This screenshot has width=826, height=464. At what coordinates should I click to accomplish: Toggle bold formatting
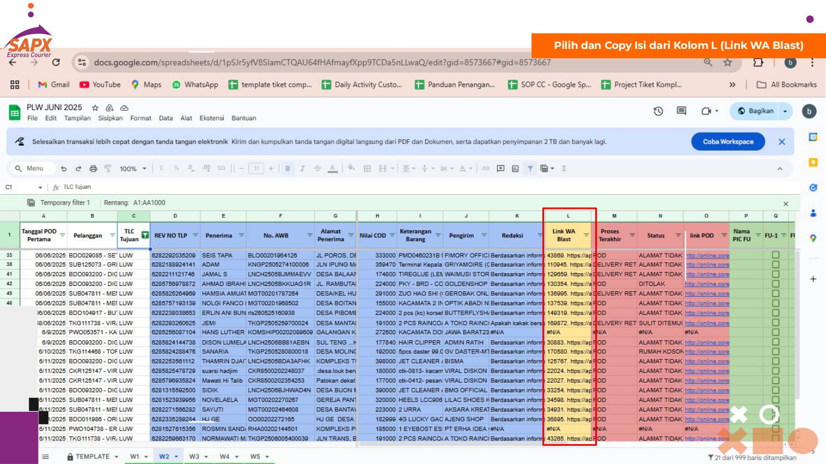[x=287, y=169]
